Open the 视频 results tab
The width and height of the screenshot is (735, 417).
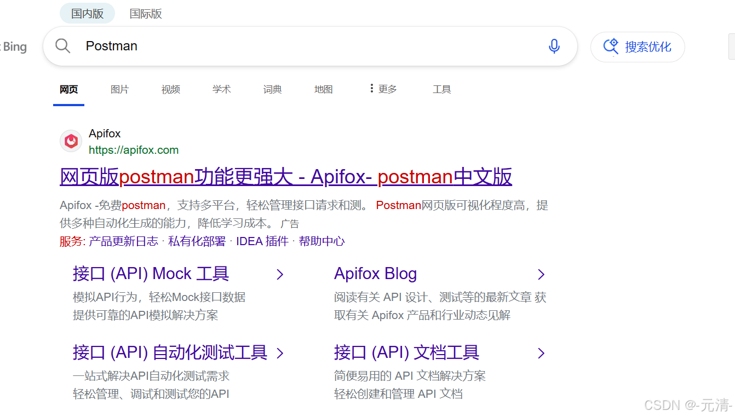171,89
